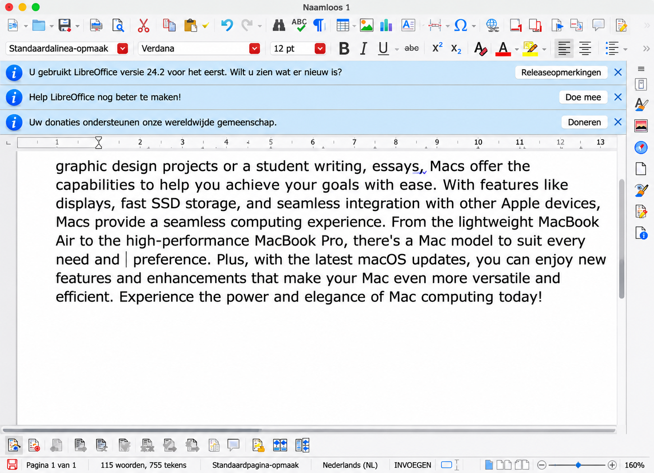
Task: Click Nederlands (NL) language in status bar
Action: [x=350, y=465]
